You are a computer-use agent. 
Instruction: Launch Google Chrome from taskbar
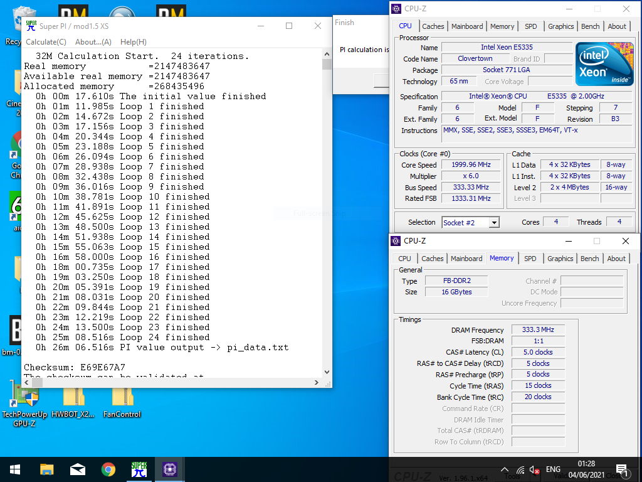pyautogui.click(x=108, y=469)
